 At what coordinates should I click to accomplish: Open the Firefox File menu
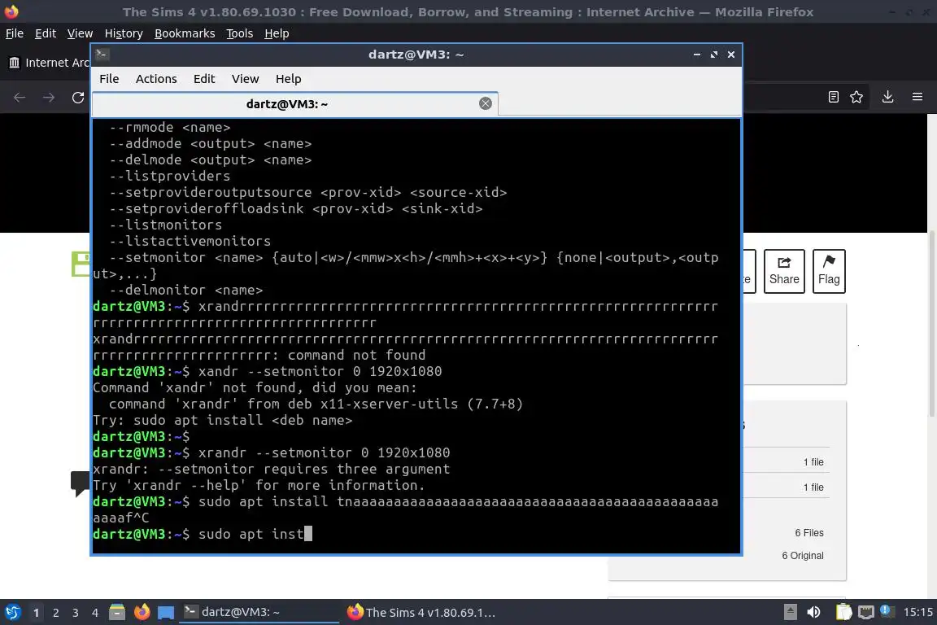[15, 33]
